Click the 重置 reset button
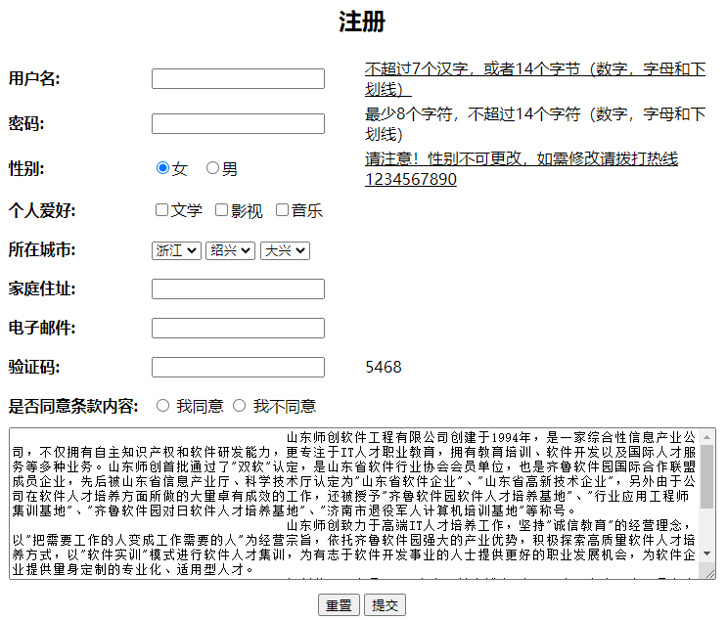Screen dimensions: 727x620 click(339, 605)
